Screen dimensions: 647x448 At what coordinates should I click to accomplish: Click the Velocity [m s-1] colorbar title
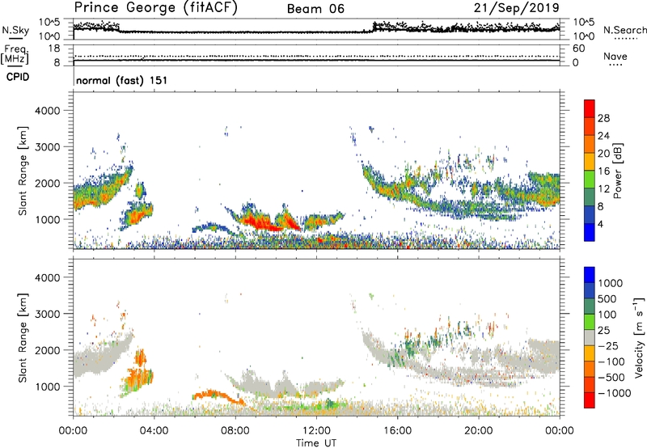pos(639,337)
